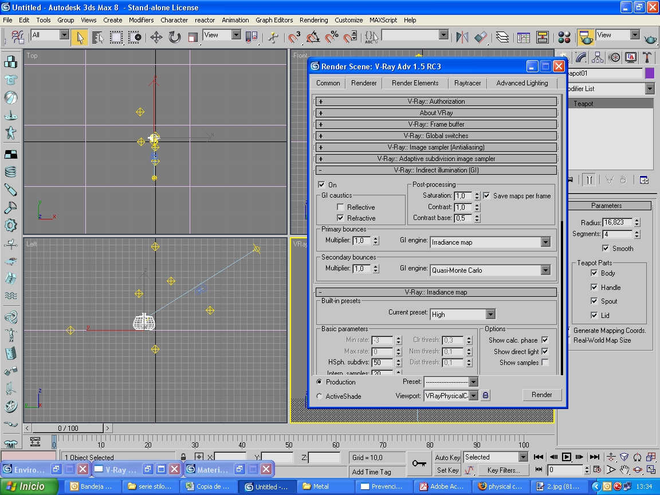The image size is (660, 495).
Task: Activate Select and Rotate tool
Action: click(x=174, y=37)
